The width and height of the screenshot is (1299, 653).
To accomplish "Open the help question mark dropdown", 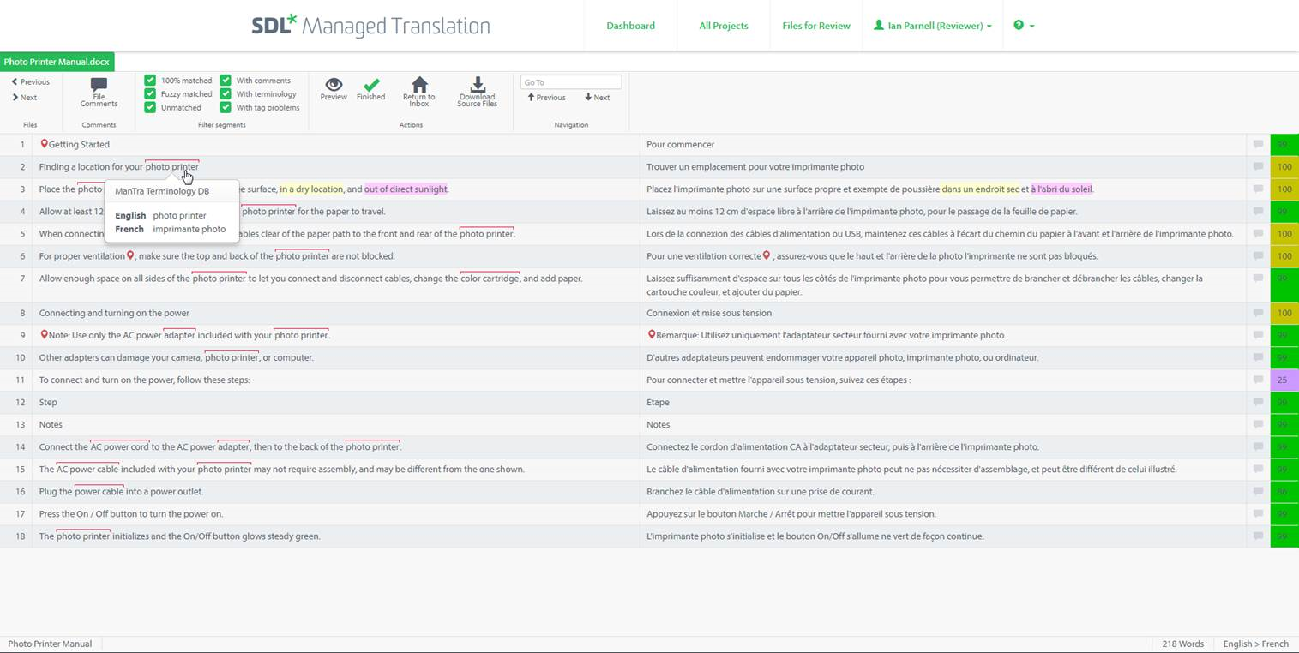I will 1024,26.
